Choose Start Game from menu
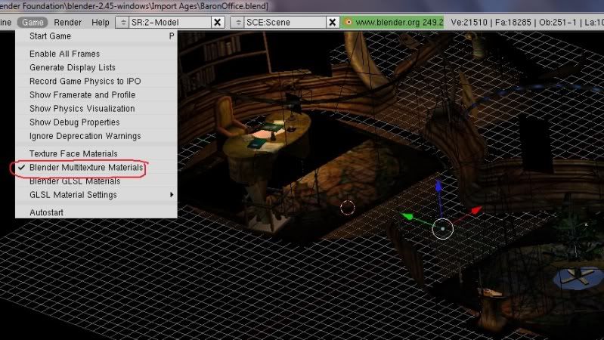This screenshot has width=604, height=340. tap(96, 36)
